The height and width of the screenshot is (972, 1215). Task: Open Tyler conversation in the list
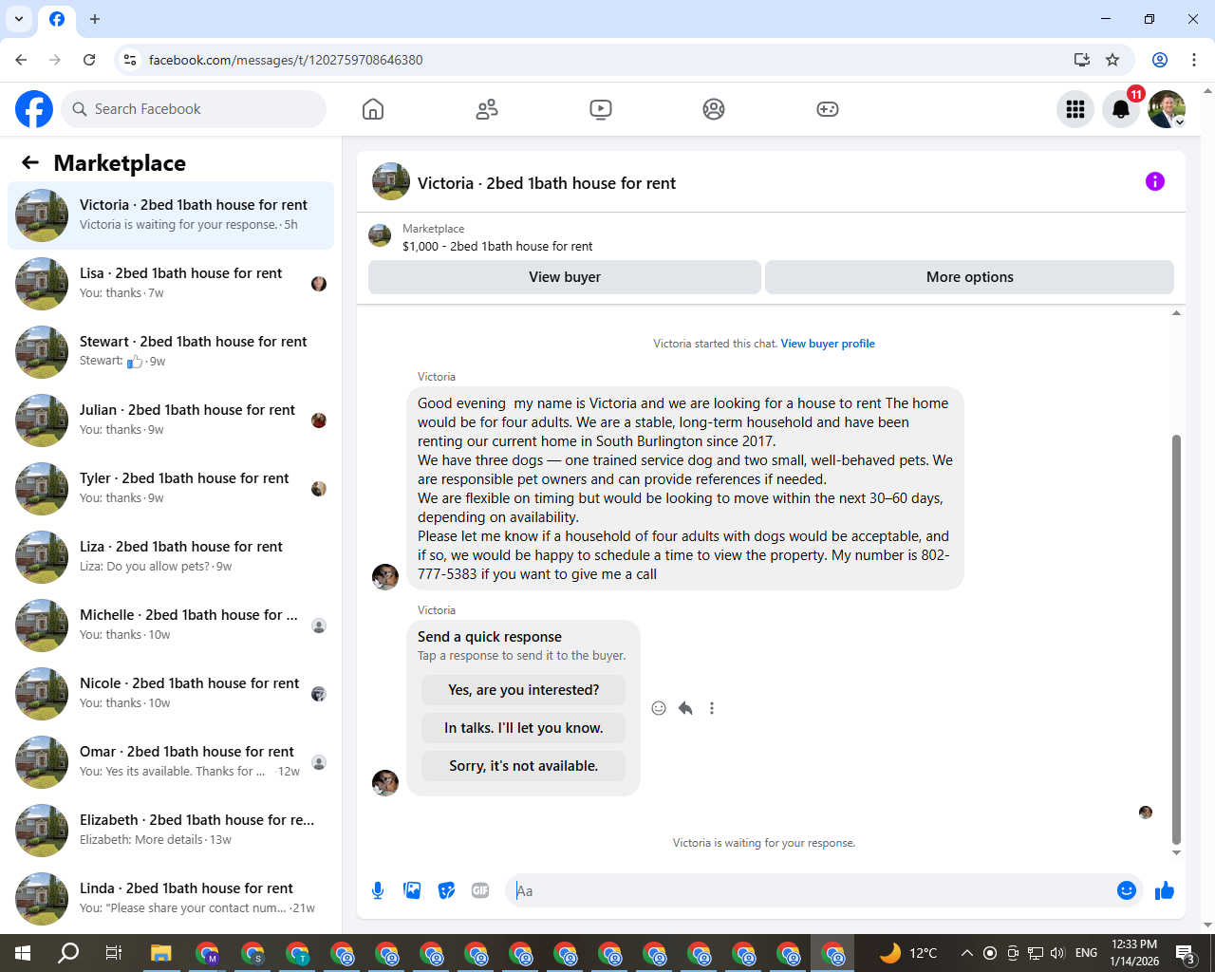(x=171, y=489)
